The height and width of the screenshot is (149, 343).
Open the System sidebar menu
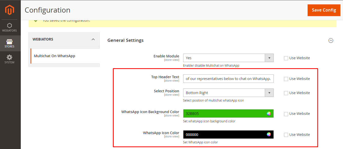point(9,59)
